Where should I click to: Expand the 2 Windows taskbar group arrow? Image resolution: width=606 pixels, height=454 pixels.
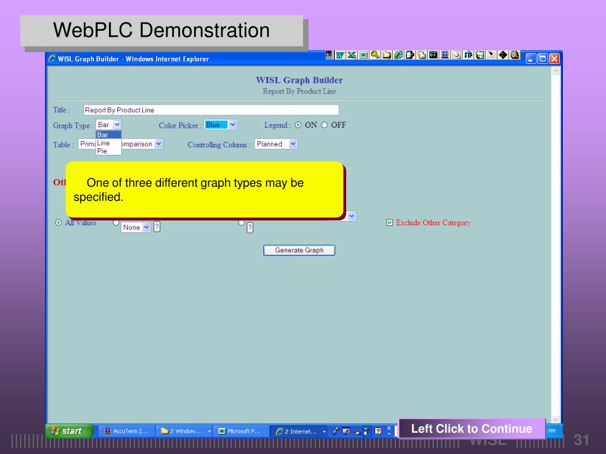click(209, 431)
